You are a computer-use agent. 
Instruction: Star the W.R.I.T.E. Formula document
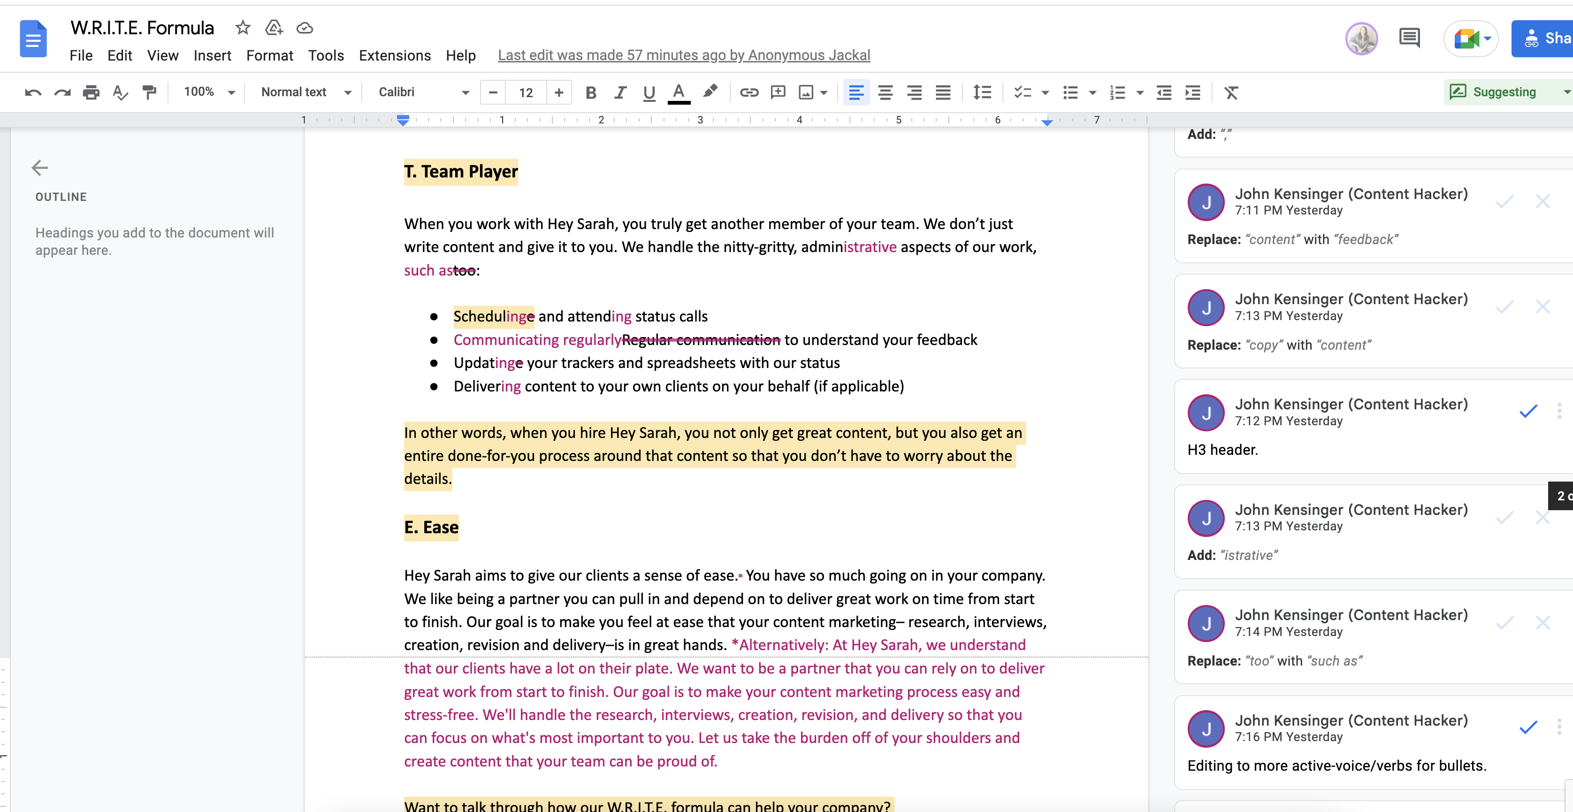click(x=243, y=28)
